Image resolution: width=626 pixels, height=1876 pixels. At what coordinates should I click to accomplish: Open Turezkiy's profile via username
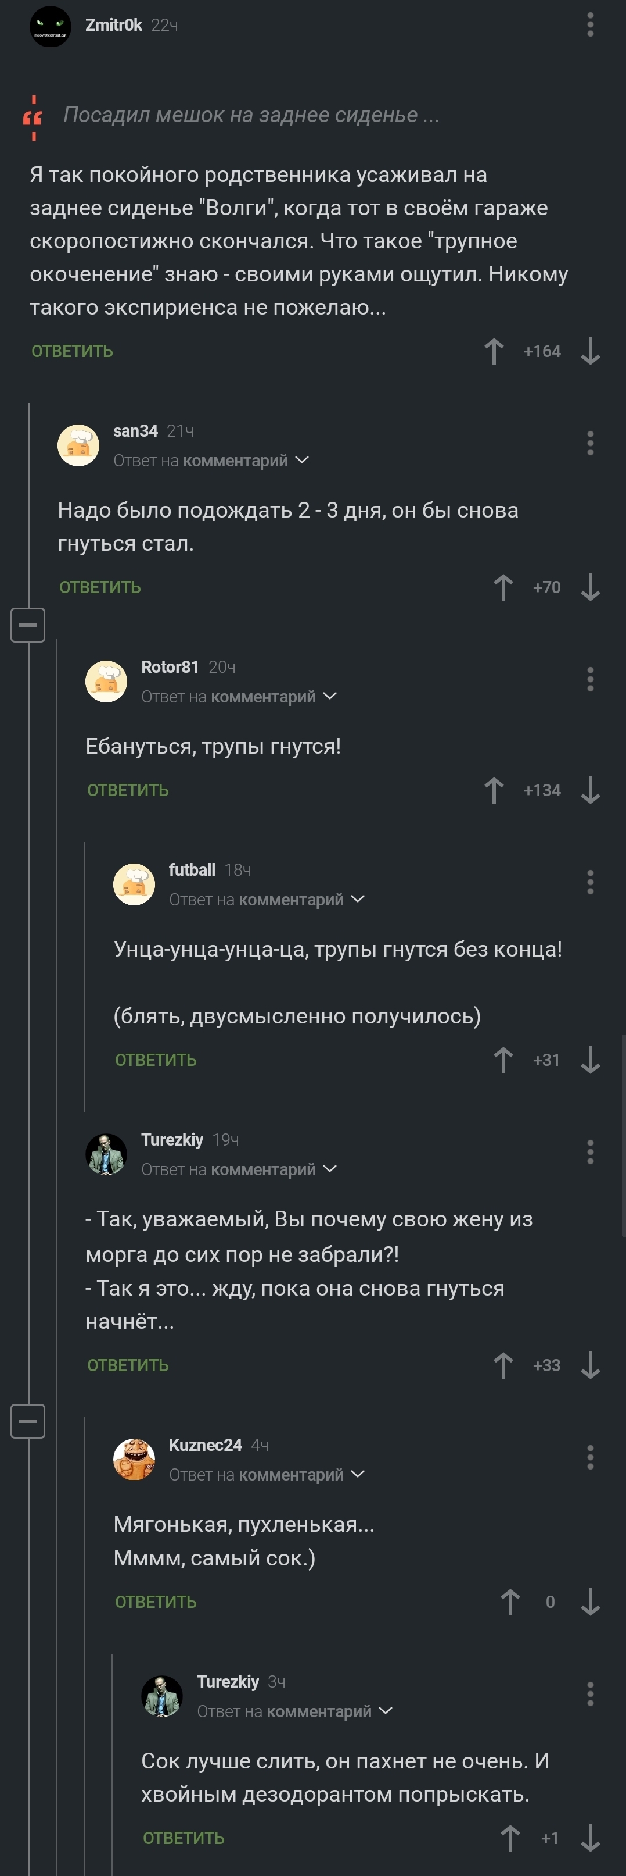tap(171, 1139)
